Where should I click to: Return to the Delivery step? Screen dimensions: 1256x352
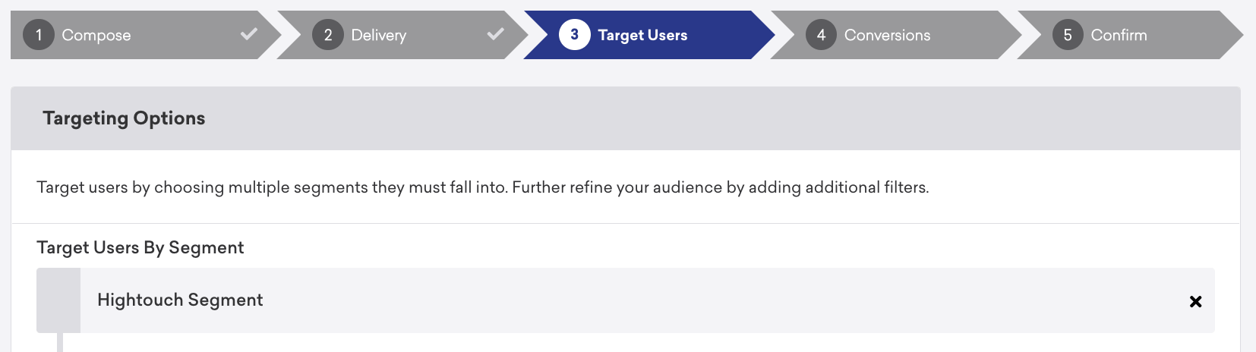pyautogui.click(x=379, y=35)
